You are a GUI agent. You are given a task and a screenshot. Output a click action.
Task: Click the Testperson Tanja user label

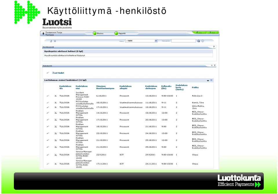tap(54, 33)
